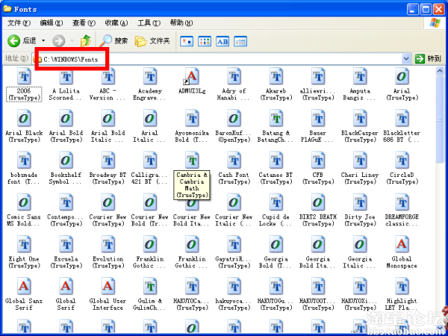Select the Cambria & Cambria Math font
This screenshot has height=336, width=448.
192,176
